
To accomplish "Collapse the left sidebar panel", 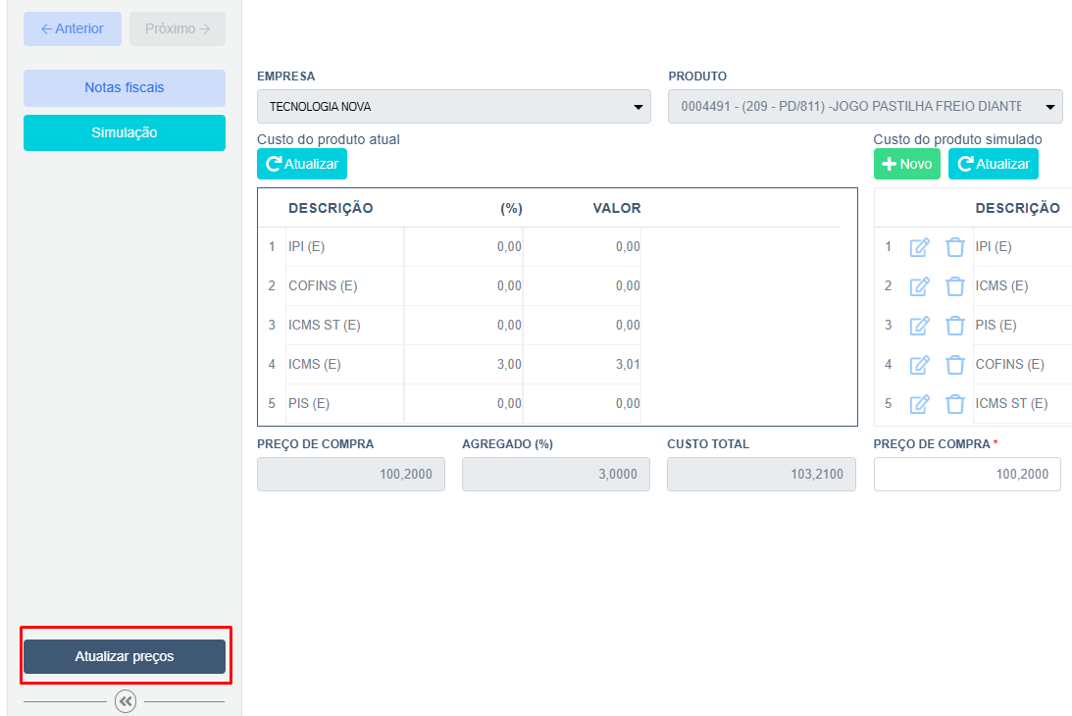I will click(x=126, y=701).
